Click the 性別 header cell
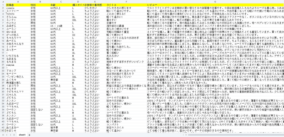The image size is (284, 137). [40, 5]
